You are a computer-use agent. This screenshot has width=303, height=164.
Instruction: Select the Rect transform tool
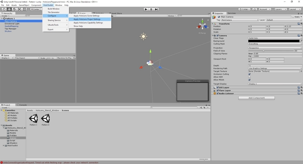tap(24, 9)
